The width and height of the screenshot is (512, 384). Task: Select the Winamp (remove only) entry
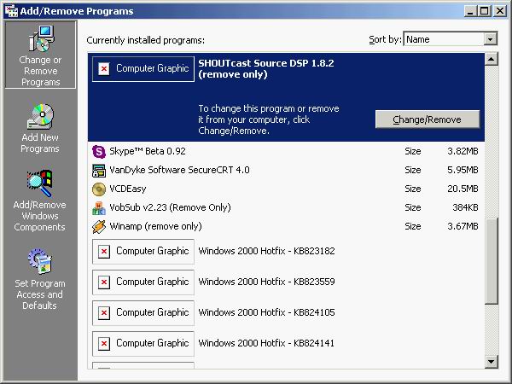point(286,227)
